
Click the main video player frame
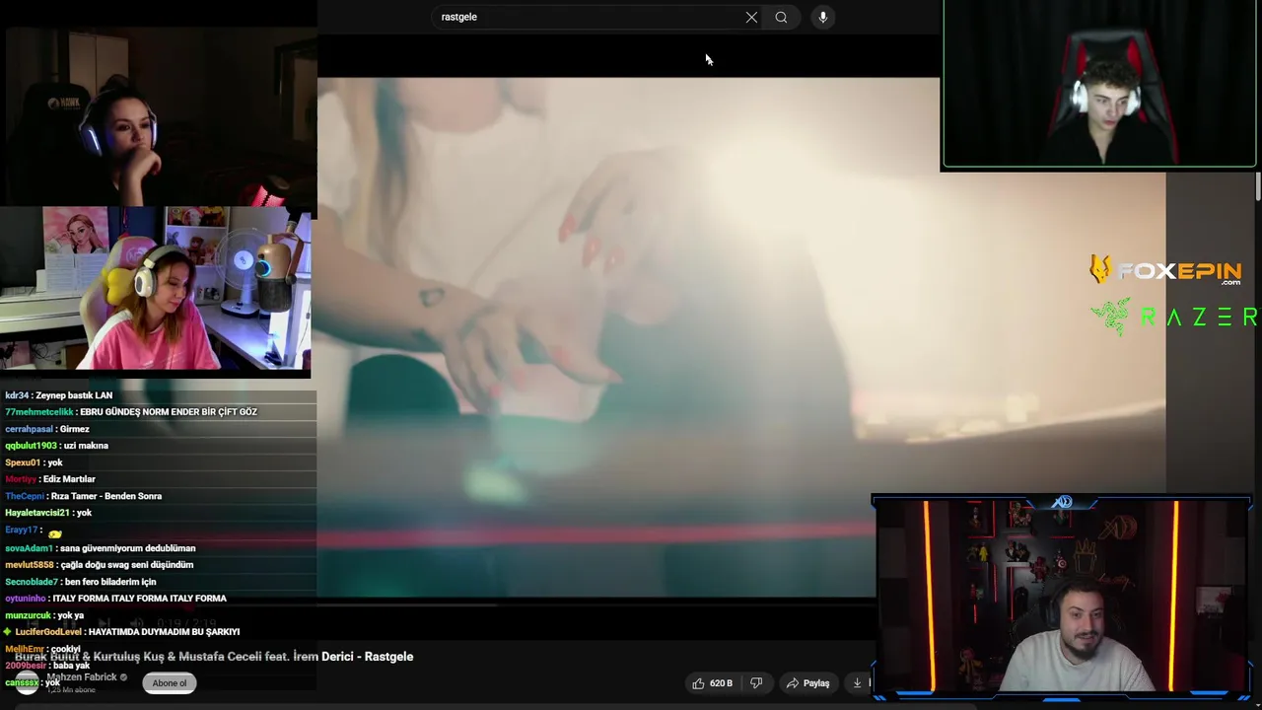[x=628, y=335]
